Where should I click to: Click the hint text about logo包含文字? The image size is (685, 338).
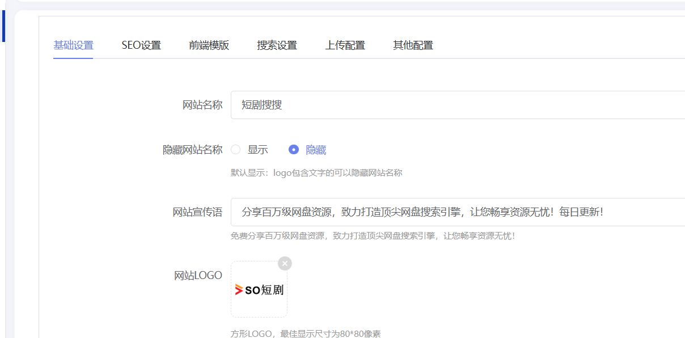pyautogui.click(x=316, y=172)
